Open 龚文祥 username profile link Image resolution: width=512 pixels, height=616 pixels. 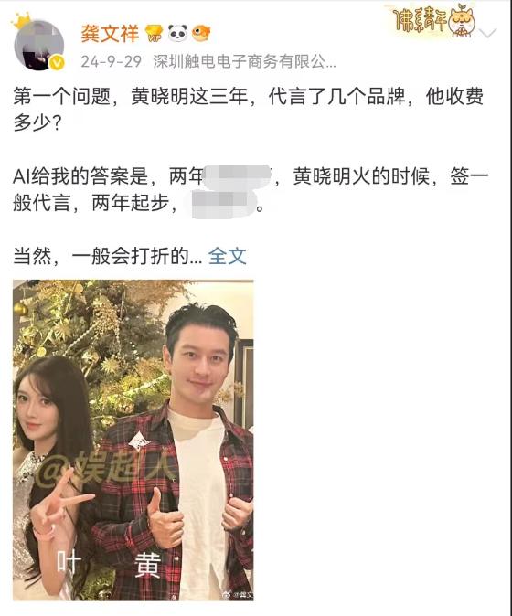pyautogui.click(x=110, y=34)
